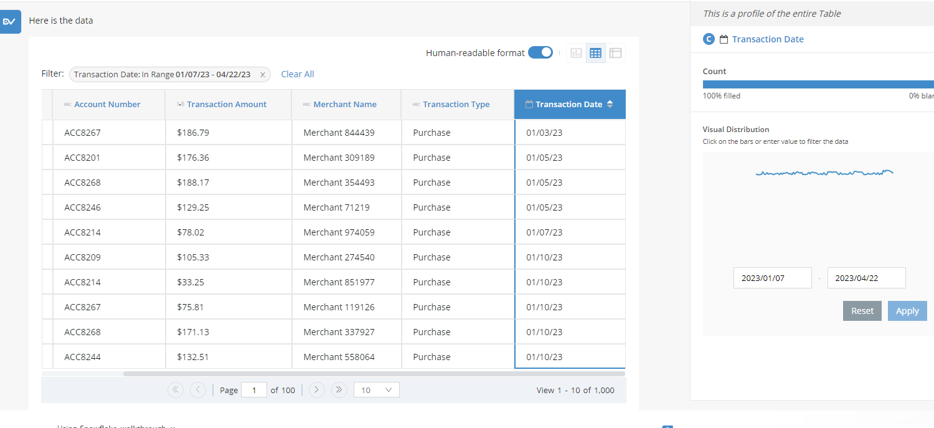Select cell $105.33
The image size is (934, 428).
[x=229, y=257]
